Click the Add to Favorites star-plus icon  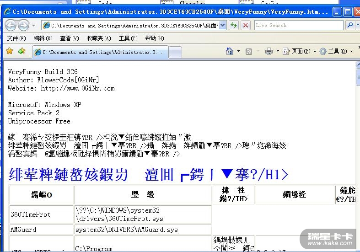coord(22,51)
